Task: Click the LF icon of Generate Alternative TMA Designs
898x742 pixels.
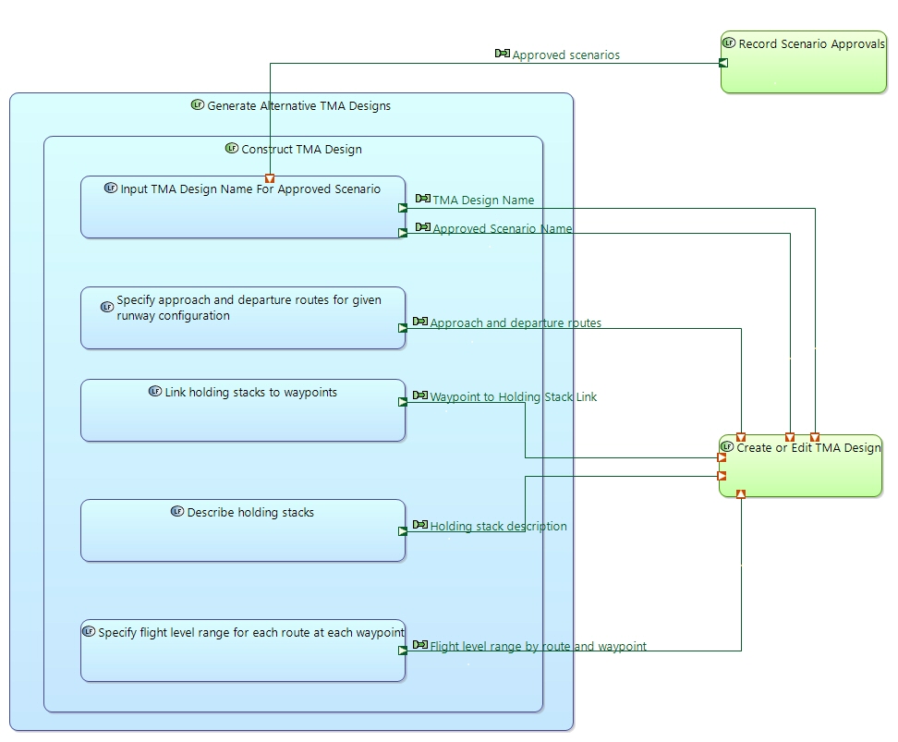Action: coord(198,104)
